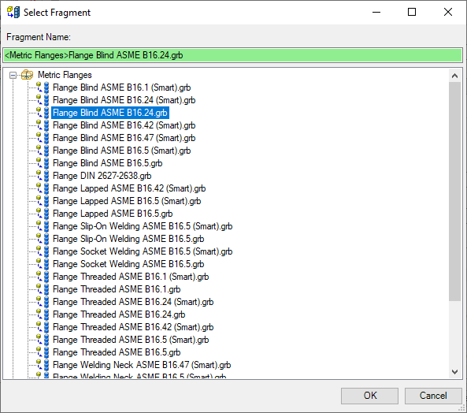Click fragment icon of Flange Lapped ASME B16.42 (Smart).grb
Image resolution: width=467 pixels, height=413 pixels.
point(43,188)
